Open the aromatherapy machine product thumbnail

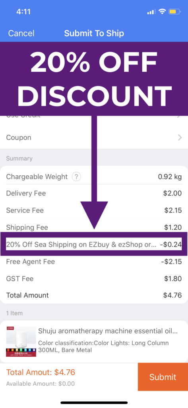click(21, 341)
